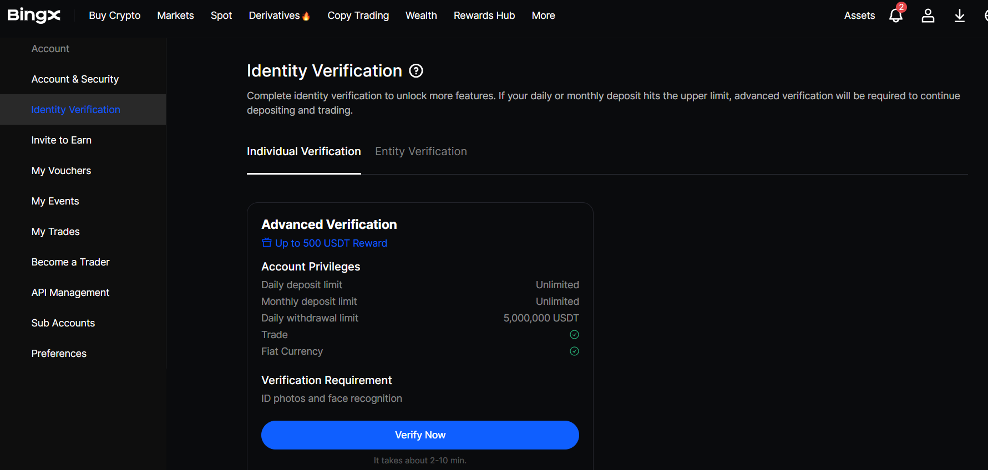The width and height of the screenshot is (988, 470).
Task: Open the Wealth menu
Action: click(x=421, y=16)
